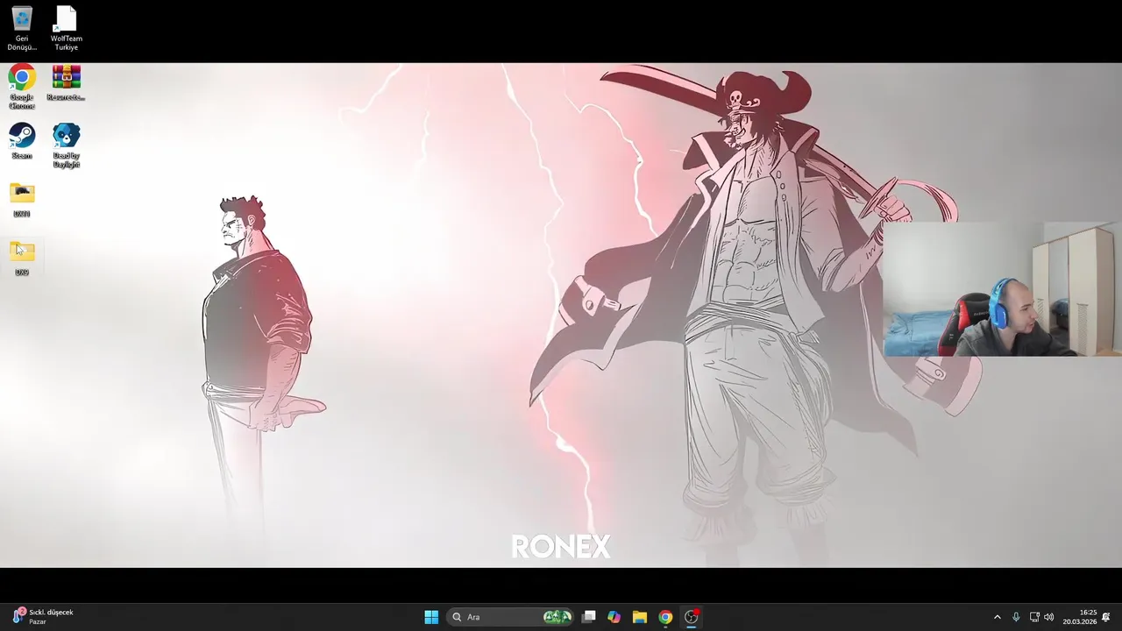Select the WolfTeam Turkiye desktop shortcut
The width and height of the screenshot is (1122, 631).
click(66, 28)
